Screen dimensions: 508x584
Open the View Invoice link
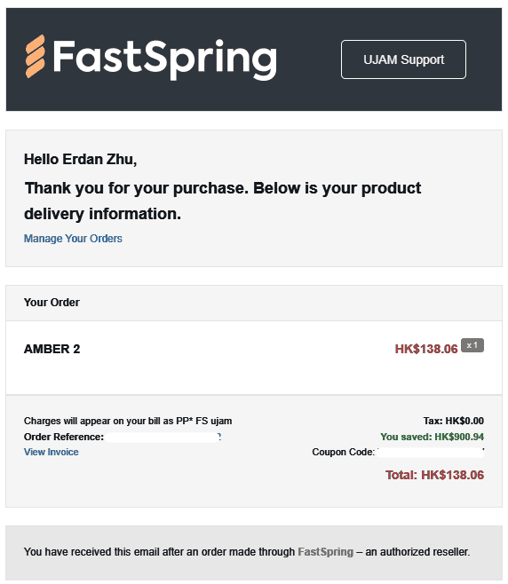[51, 452]
